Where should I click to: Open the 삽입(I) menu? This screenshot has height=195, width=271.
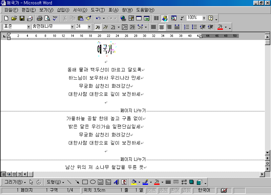pyautogui.click(x=63, y=10)
